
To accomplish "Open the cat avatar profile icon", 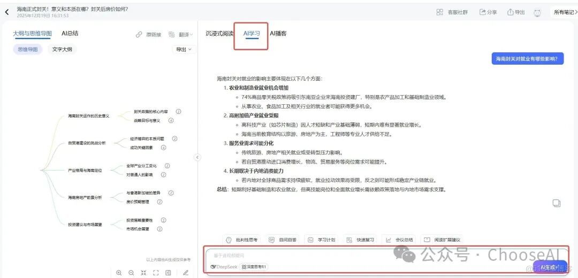I will [537, 12].
